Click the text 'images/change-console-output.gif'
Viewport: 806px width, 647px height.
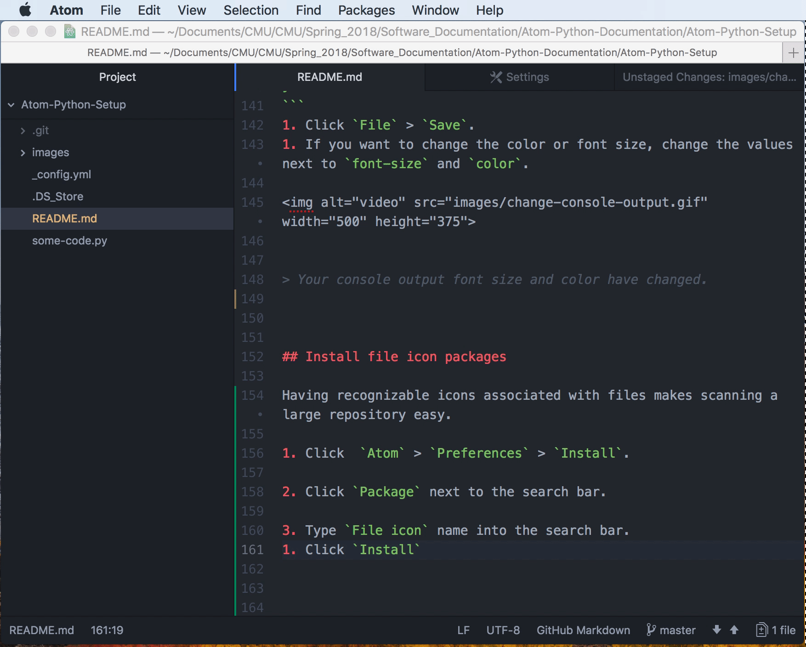click(x=577, y=202)
